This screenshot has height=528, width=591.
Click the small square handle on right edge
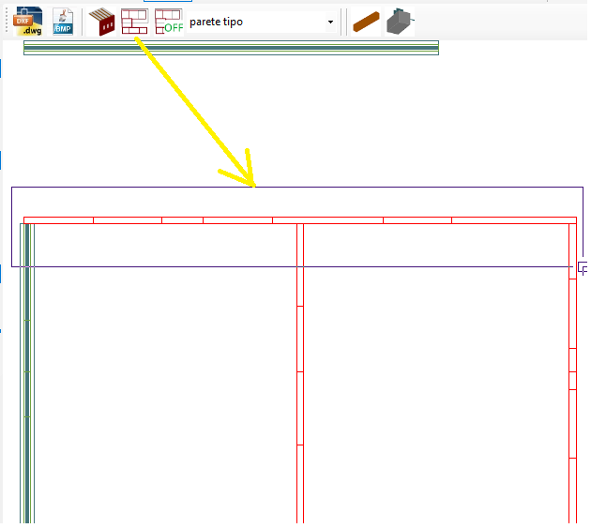[583, 267]
